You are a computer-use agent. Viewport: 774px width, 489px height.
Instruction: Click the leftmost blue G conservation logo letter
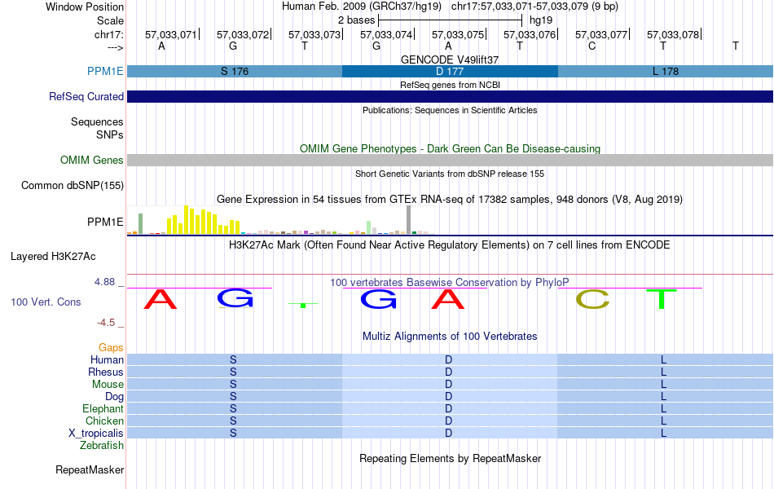pyautogui.click(x=235, y=298)
